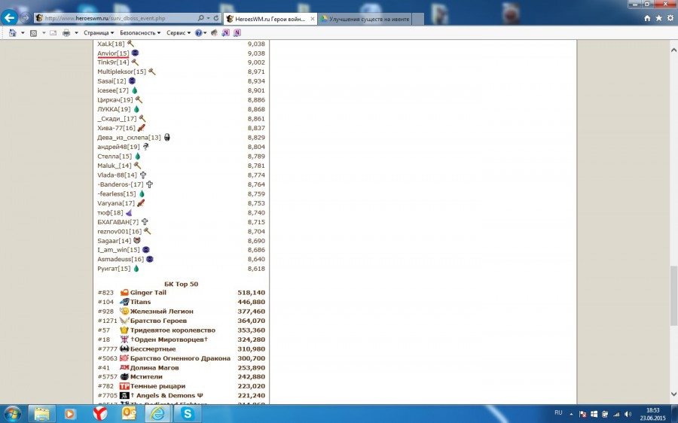Open the Сервис menu
The height and width of the screenshot is (423, 678).
pos(178,33)
